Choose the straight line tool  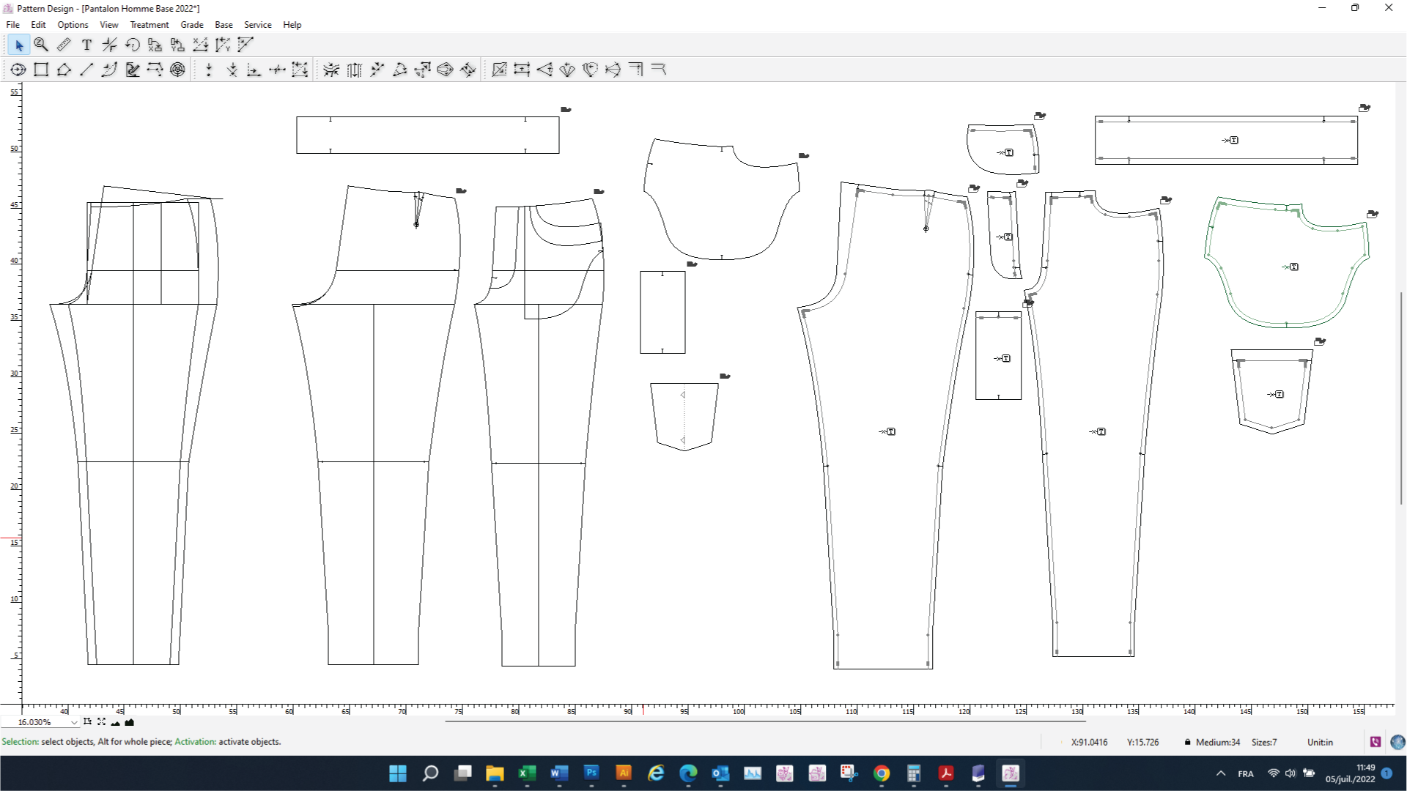[86, 70]
